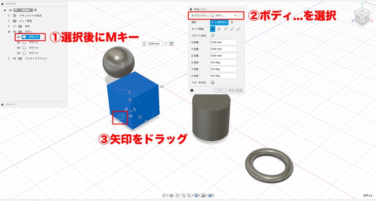Select the Pan hand tool

click(178, 196)
